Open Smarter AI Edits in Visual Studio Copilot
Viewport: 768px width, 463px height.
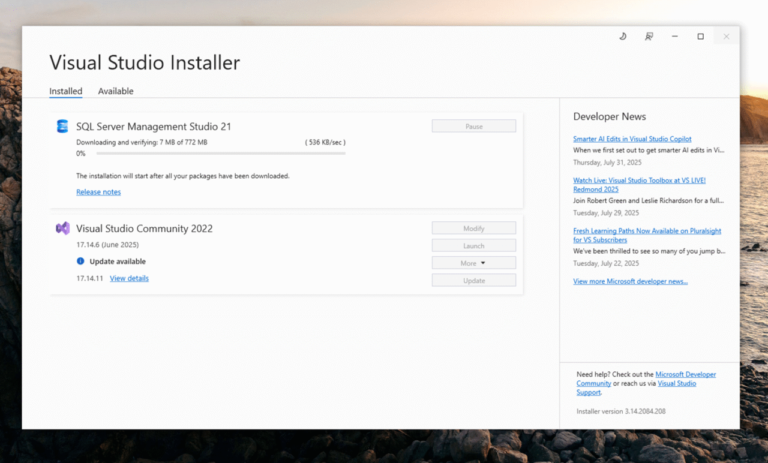(632, 139)
